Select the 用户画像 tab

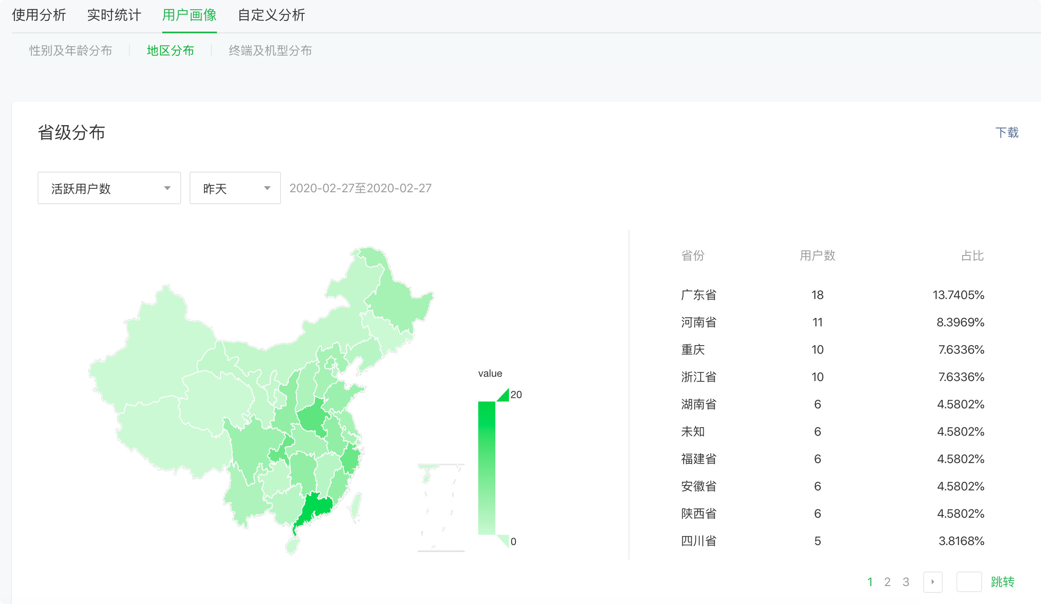point(189,15)
